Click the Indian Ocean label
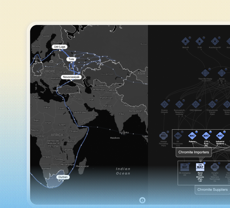The image size is (230, 208). point(123,171)
